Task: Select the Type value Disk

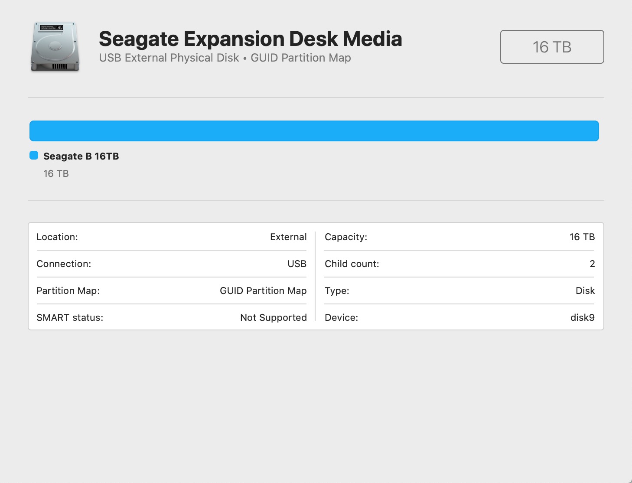Action: coord(585,291)
